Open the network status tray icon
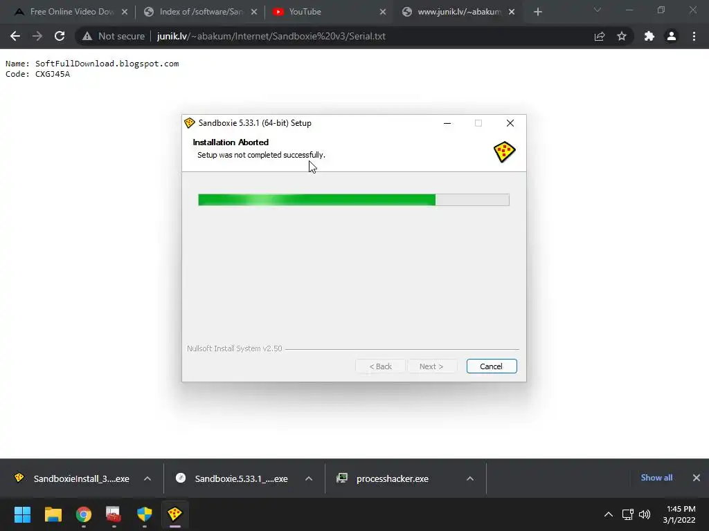 click(x=627, y=514)
